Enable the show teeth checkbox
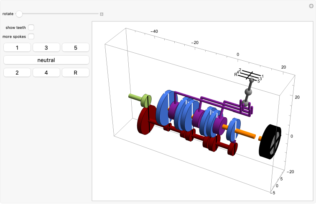Screen dimensions: 316x204 (31, 28)
